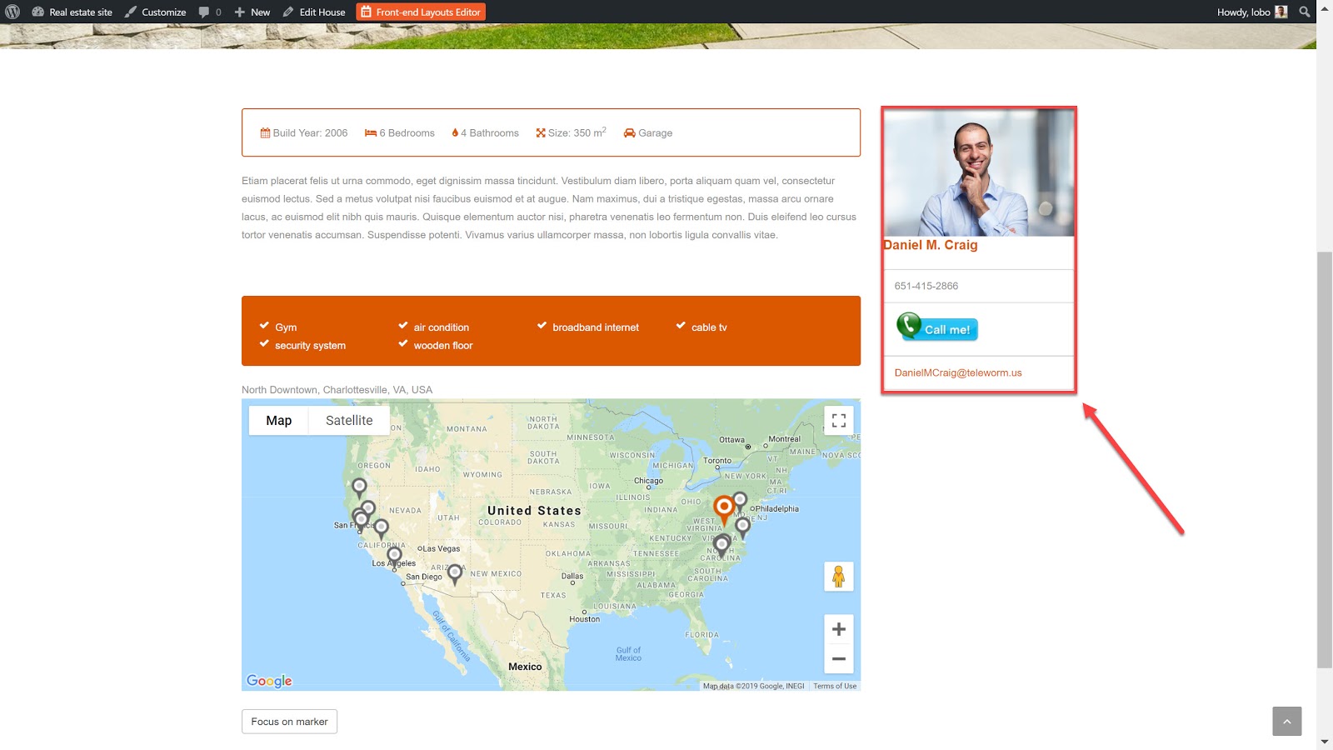Zoom out on the map
This screenshot has height=750, width=1333.
coord(838,659)
